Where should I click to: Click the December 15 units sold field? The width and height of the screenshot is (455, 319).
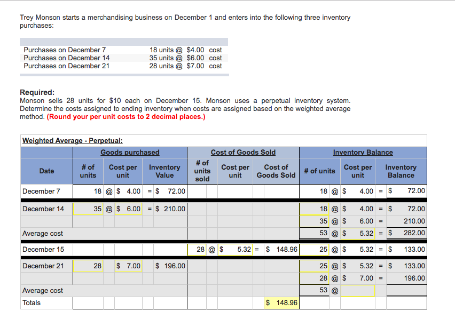pos(197,250)
